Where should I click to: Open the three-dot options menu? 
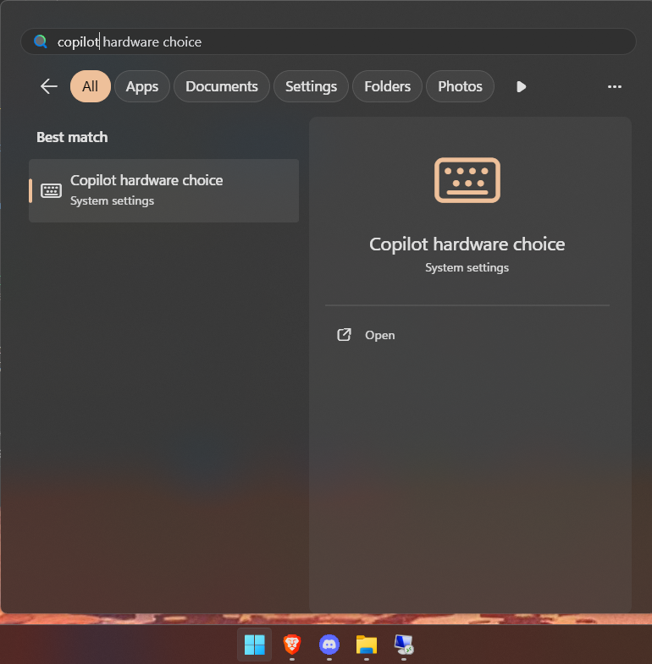tap(614, 87)
